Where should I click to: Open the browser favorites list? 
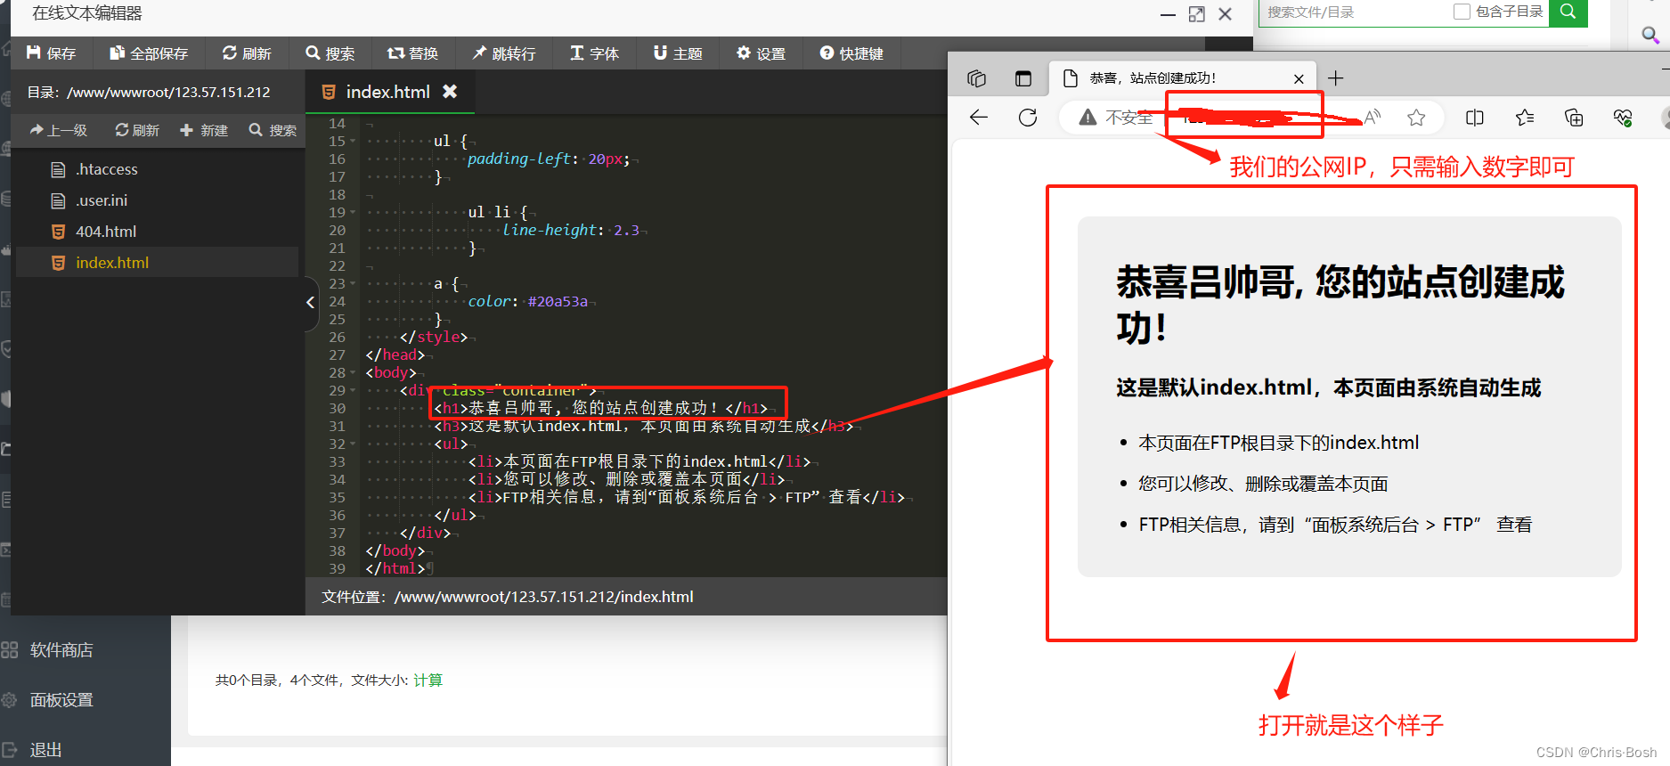point(1525,118)
